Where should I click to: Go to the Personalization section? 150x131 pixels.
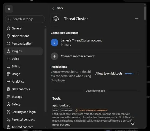point(22,44)
